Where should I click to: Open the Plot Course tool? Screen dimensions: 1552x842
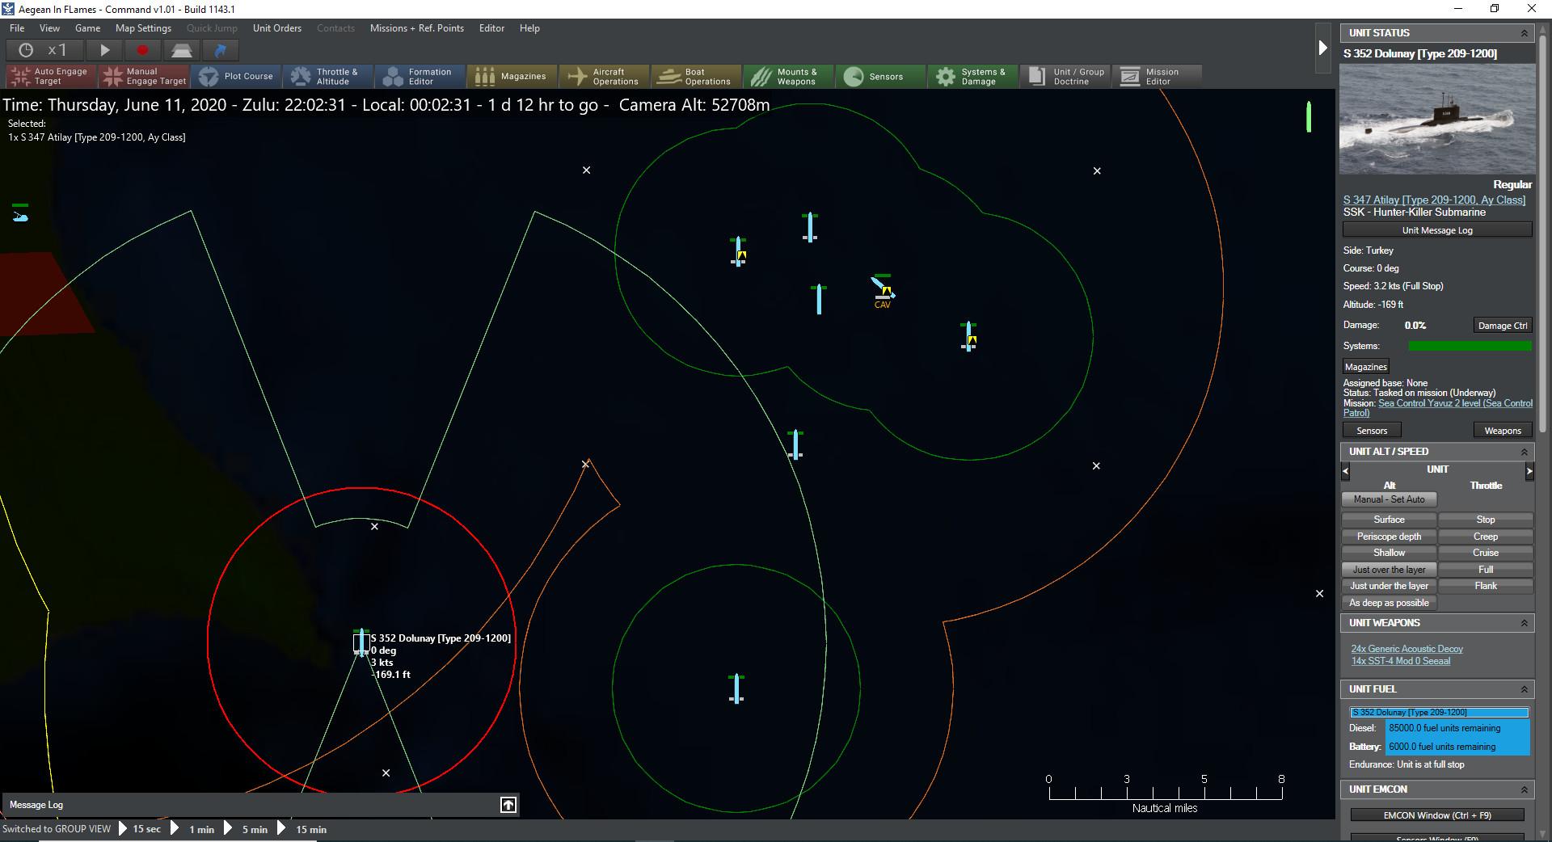(x=237, y=75)
